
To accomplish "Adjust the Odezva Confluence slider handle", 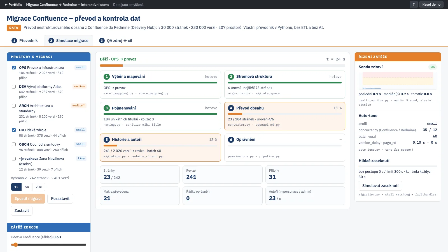I will [16, 245].
